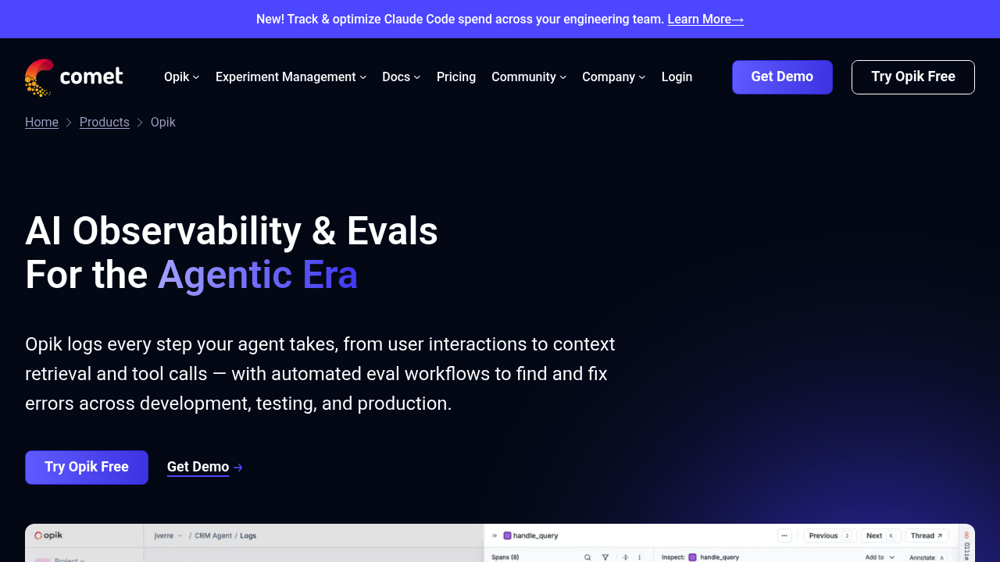Open the jverre workspace dropdown in the preview

point(168,535)
